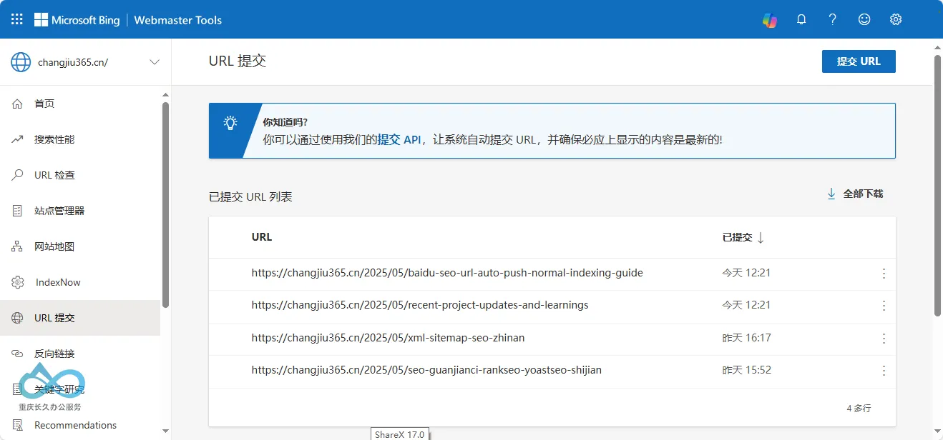This screenshot has height=440, width=943.
Task: Select the xml-sitemap-seo-zhinan URL
Action: tap(388, 338)
